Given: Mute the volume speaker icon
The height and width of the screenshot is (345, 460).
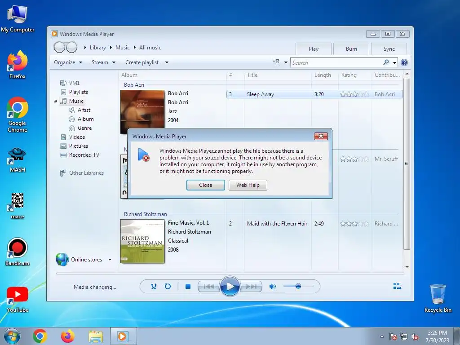Looking at the screenshot, I should [273, 286].
